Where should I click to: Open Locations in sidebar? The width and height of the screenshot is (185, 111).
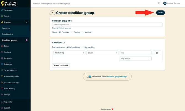point(8,58)
